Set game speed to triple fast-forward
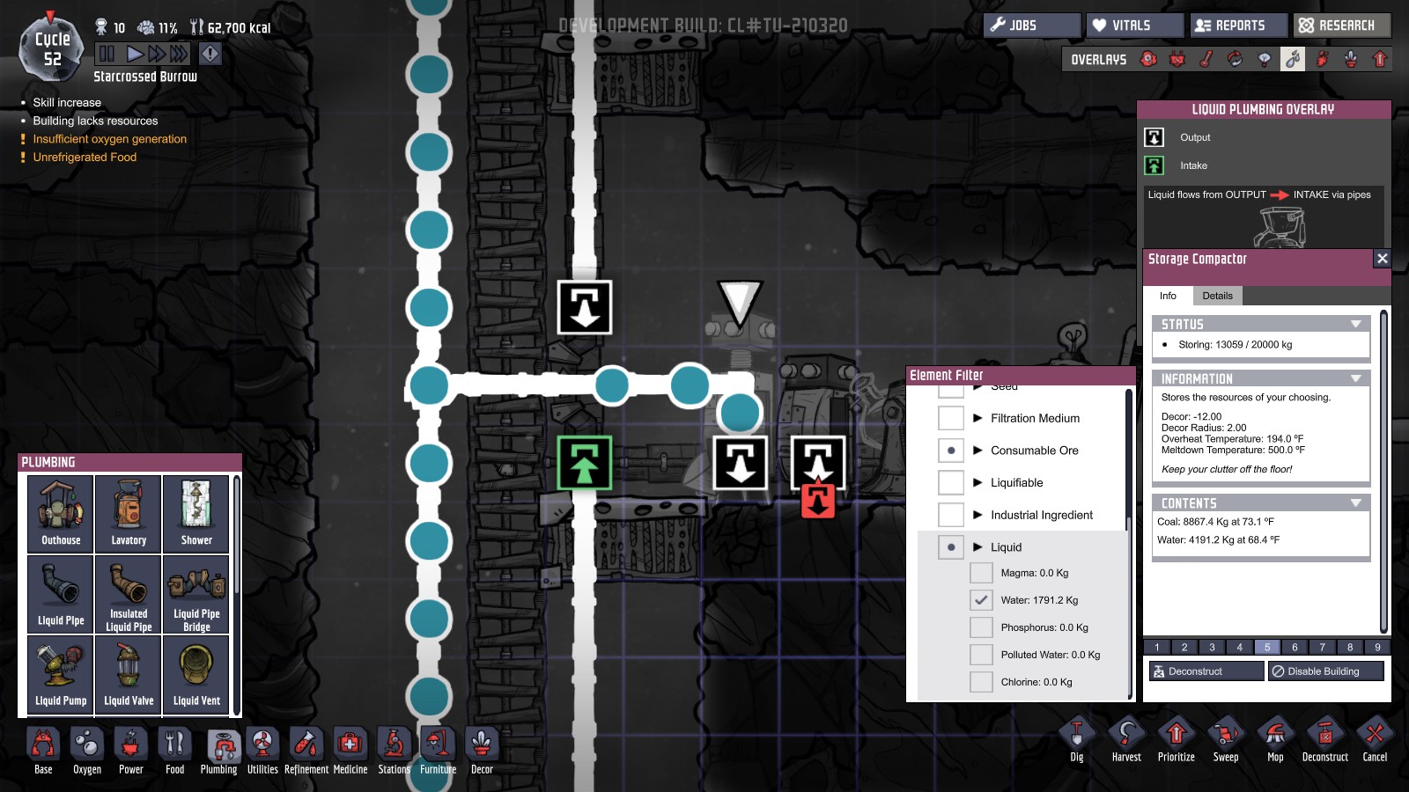 179,54
